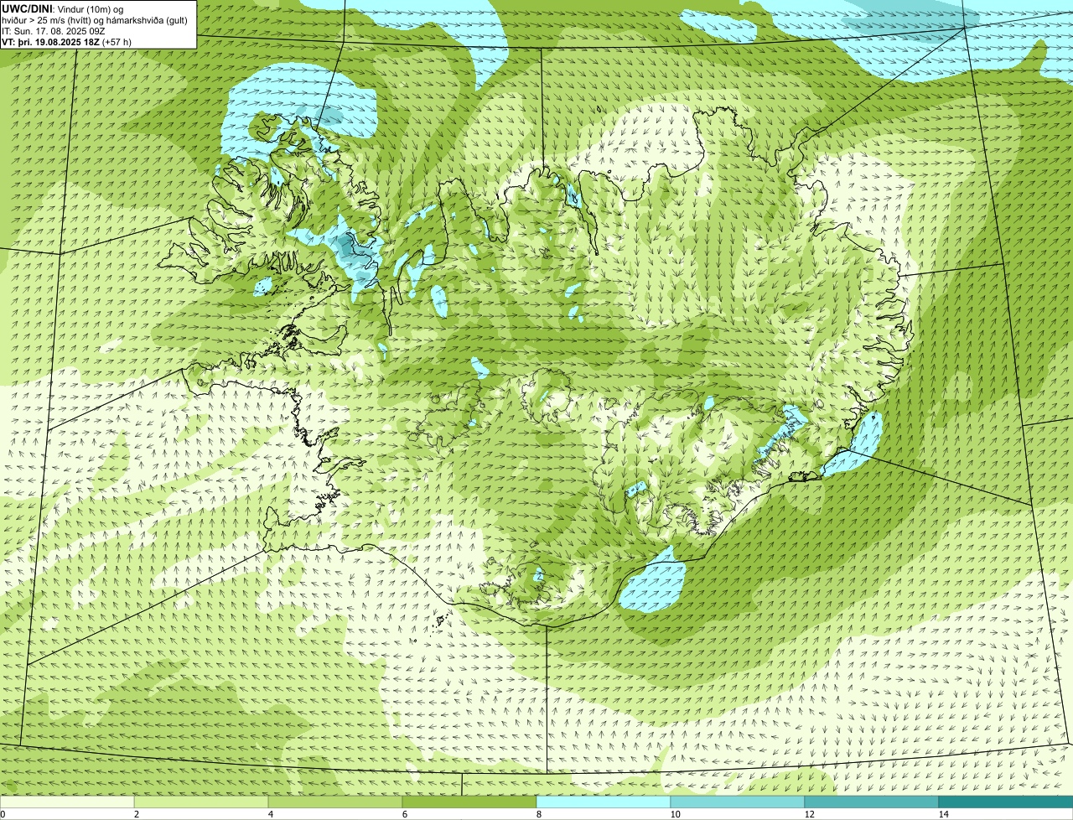Click the "UWC/DINI" title text
Screen dimensions: 1073x820
pos(28,8)
